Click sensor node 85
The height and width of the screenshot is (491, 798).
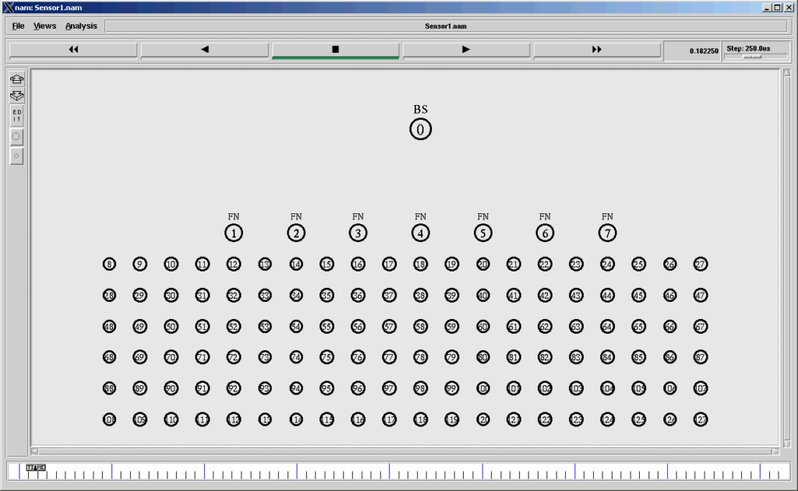(x=639, y=357)
